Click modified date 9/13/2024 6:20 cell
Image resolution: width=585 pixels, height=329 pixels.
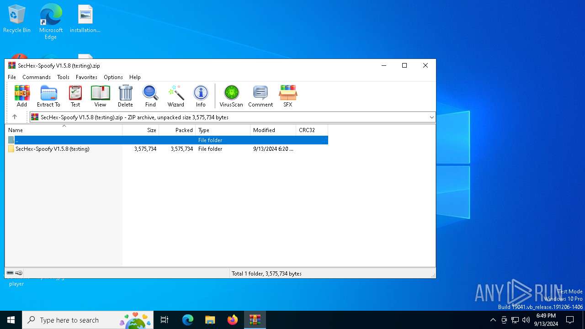273,149
